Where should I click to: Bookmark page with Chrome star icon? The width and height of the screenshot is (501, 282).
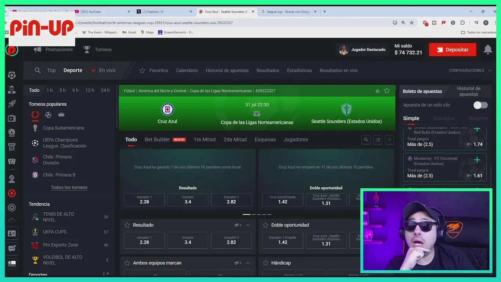pyautogui.click(x=412, y=23)
